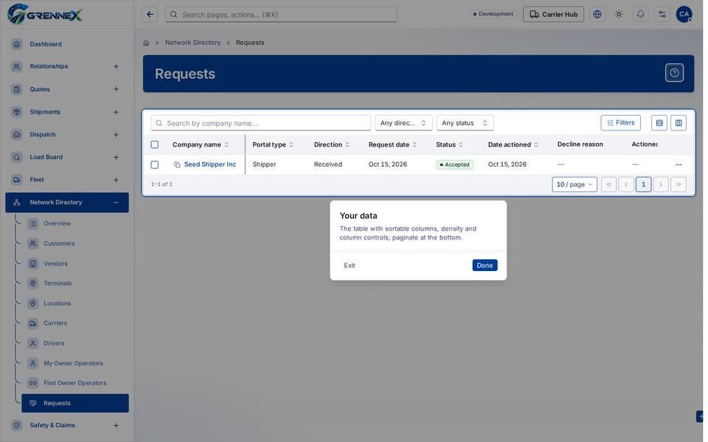Jump to the last page of results
The height and width of the screenshot is (442, 708).
pos(678,184)
